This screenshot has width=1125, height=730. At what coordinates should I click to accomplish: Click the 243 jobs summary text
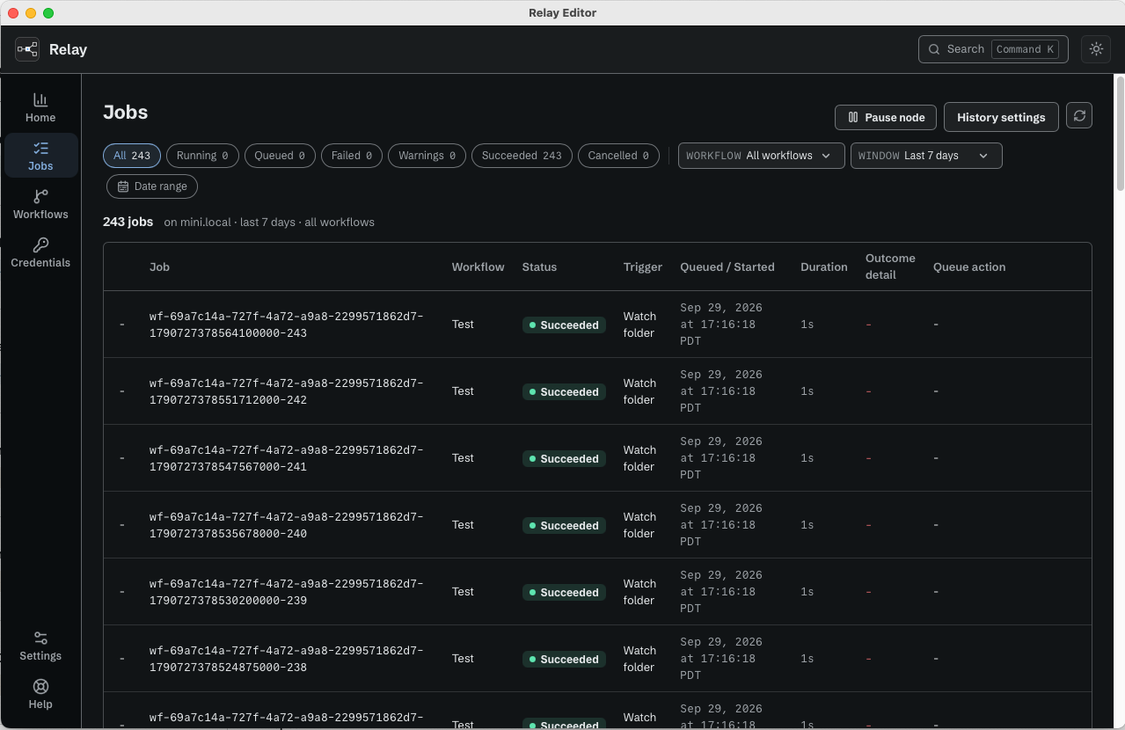click(128, 222)
